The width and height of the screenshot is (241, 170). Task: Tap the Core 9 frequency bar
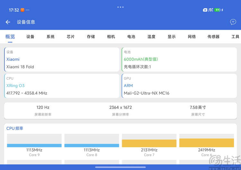34,140
